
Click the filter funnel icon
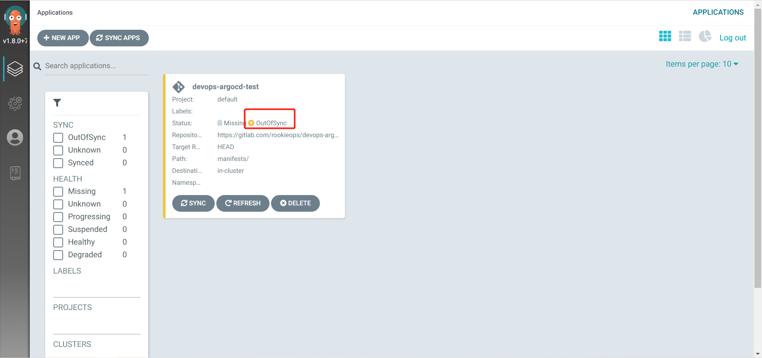[57, 103]
